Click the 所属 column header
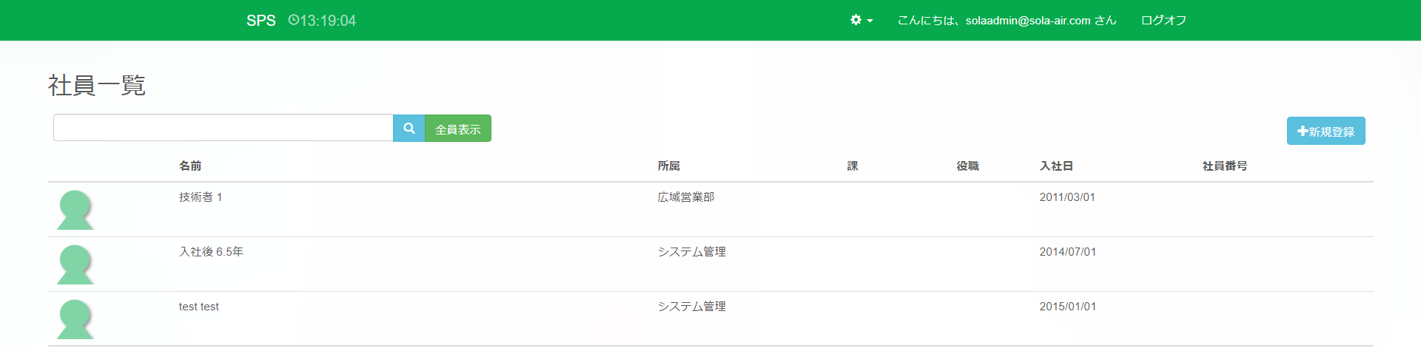This screenshot has width=1421, height=348. tap(668, 166)
